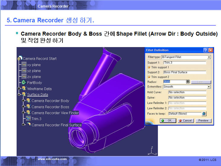The width and height of the screenshot is (221, 166).
Task: Click the Trim.3 feature icon
Action: (x=28, y=119)
